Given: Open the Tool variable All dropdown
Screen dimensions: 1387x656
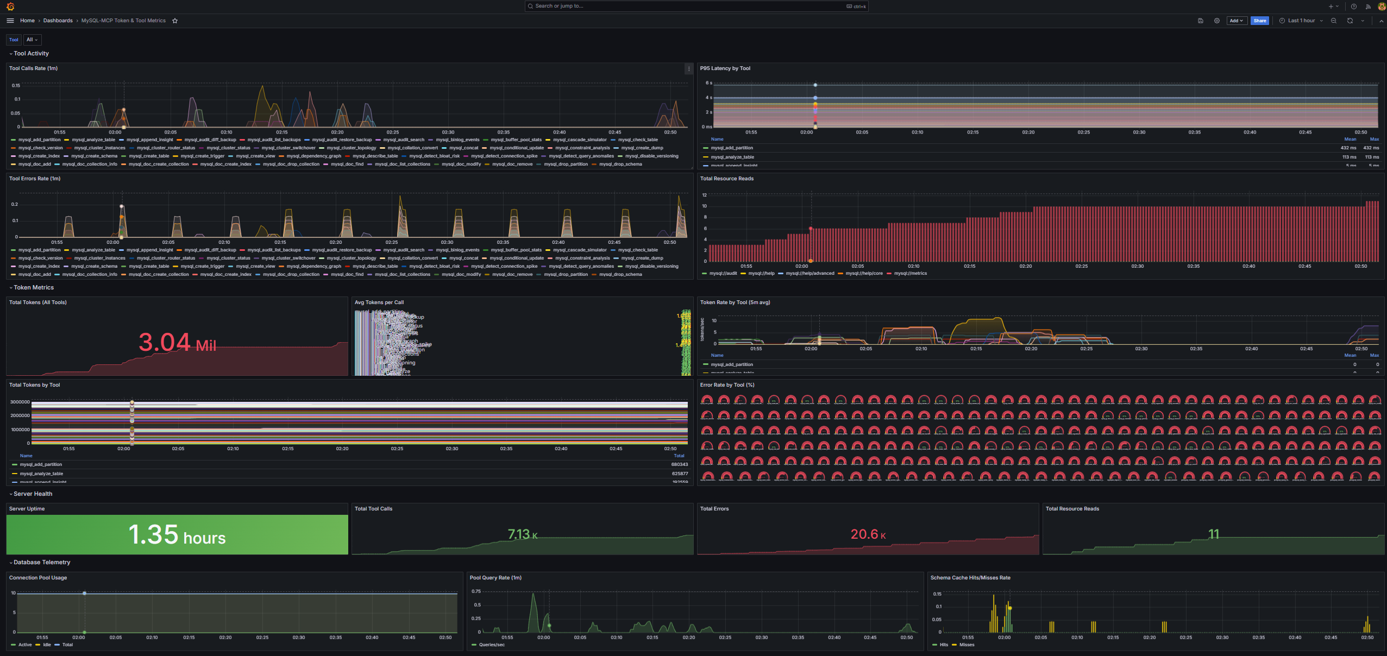Looking at the screenshot, I should pyautogui.click(x=32, y=40).
